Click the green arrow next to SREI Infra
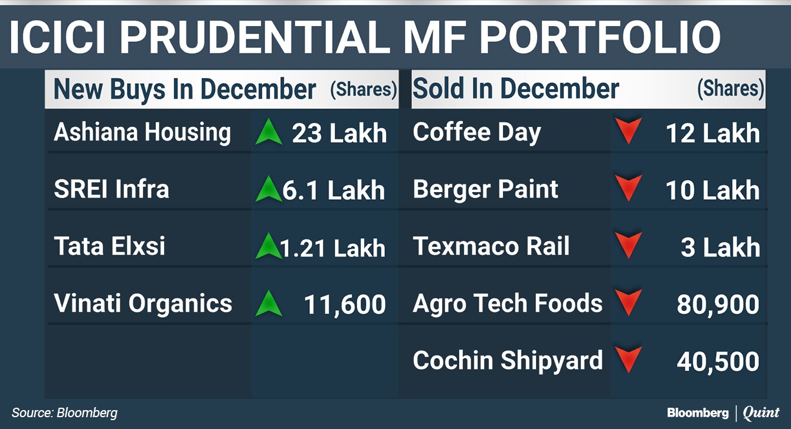The height and width of the screenshot is (429, 791). [x=269, y=189]
